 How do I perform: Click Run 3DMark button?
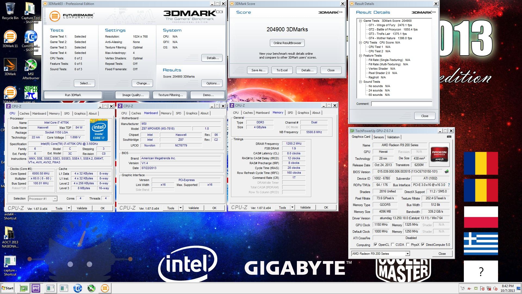[73, 95]
